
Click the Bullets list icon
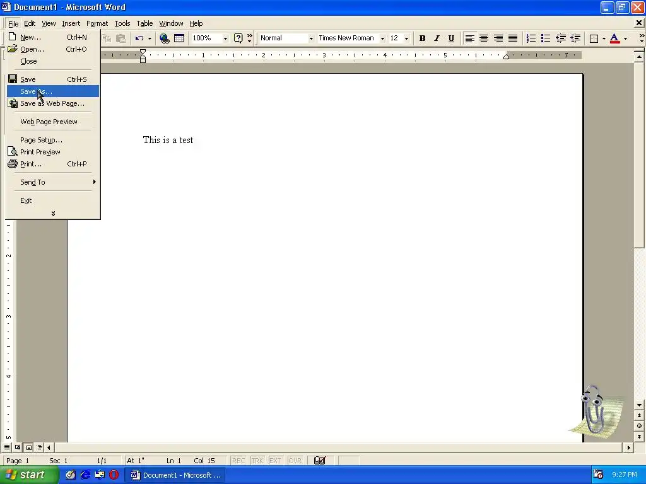[546, 38]
